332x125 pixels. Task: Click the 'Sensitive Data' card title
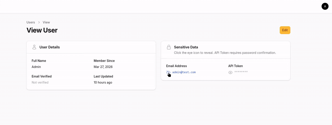[x=186, y=47]
